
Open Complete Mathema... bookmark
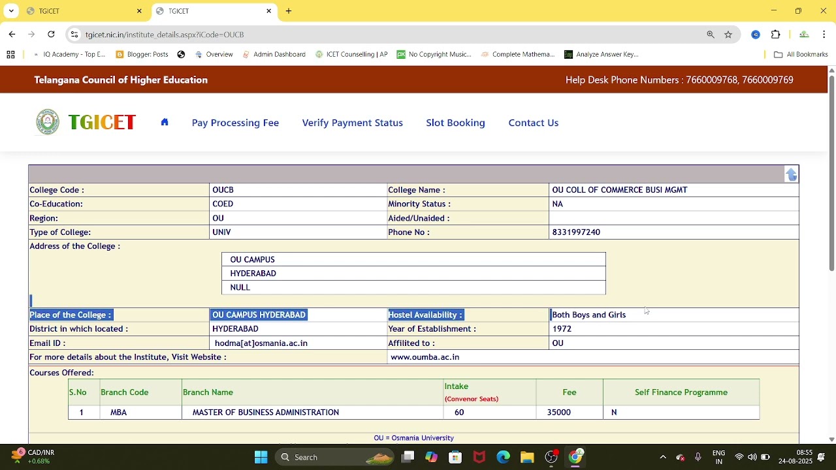click(518, 55)
